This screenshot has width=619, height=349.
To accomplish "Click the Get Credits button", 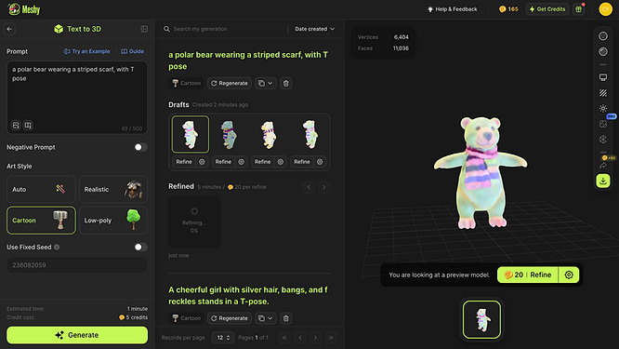I will [547, 9].
